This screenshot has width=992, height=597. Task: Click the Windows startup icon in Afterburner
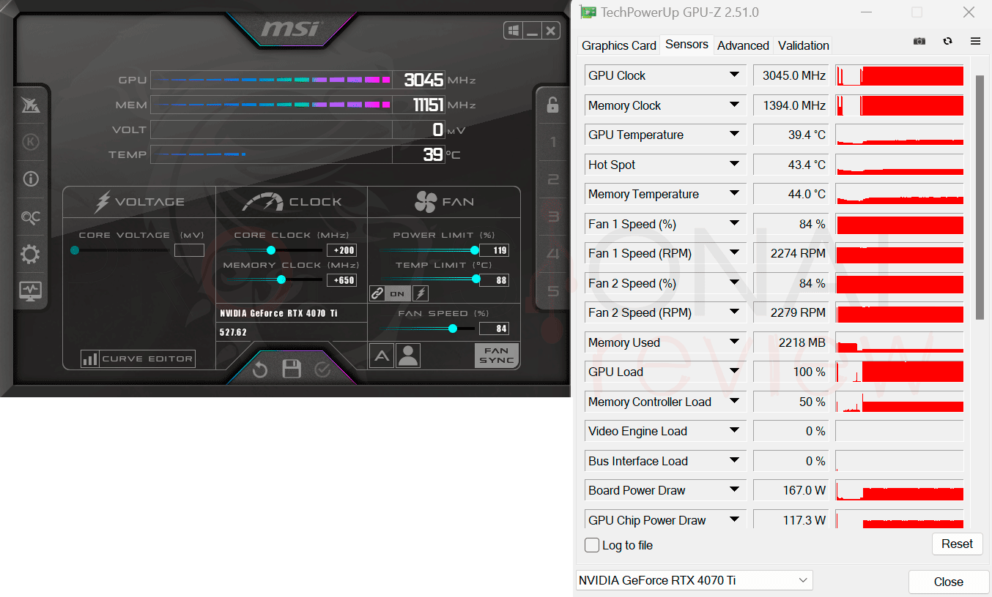514,31
